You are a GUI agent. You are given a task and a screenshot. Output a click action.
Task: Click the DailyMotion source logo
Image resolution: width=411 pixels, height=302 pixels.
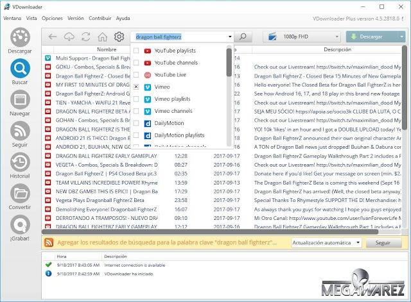point(148,123)
